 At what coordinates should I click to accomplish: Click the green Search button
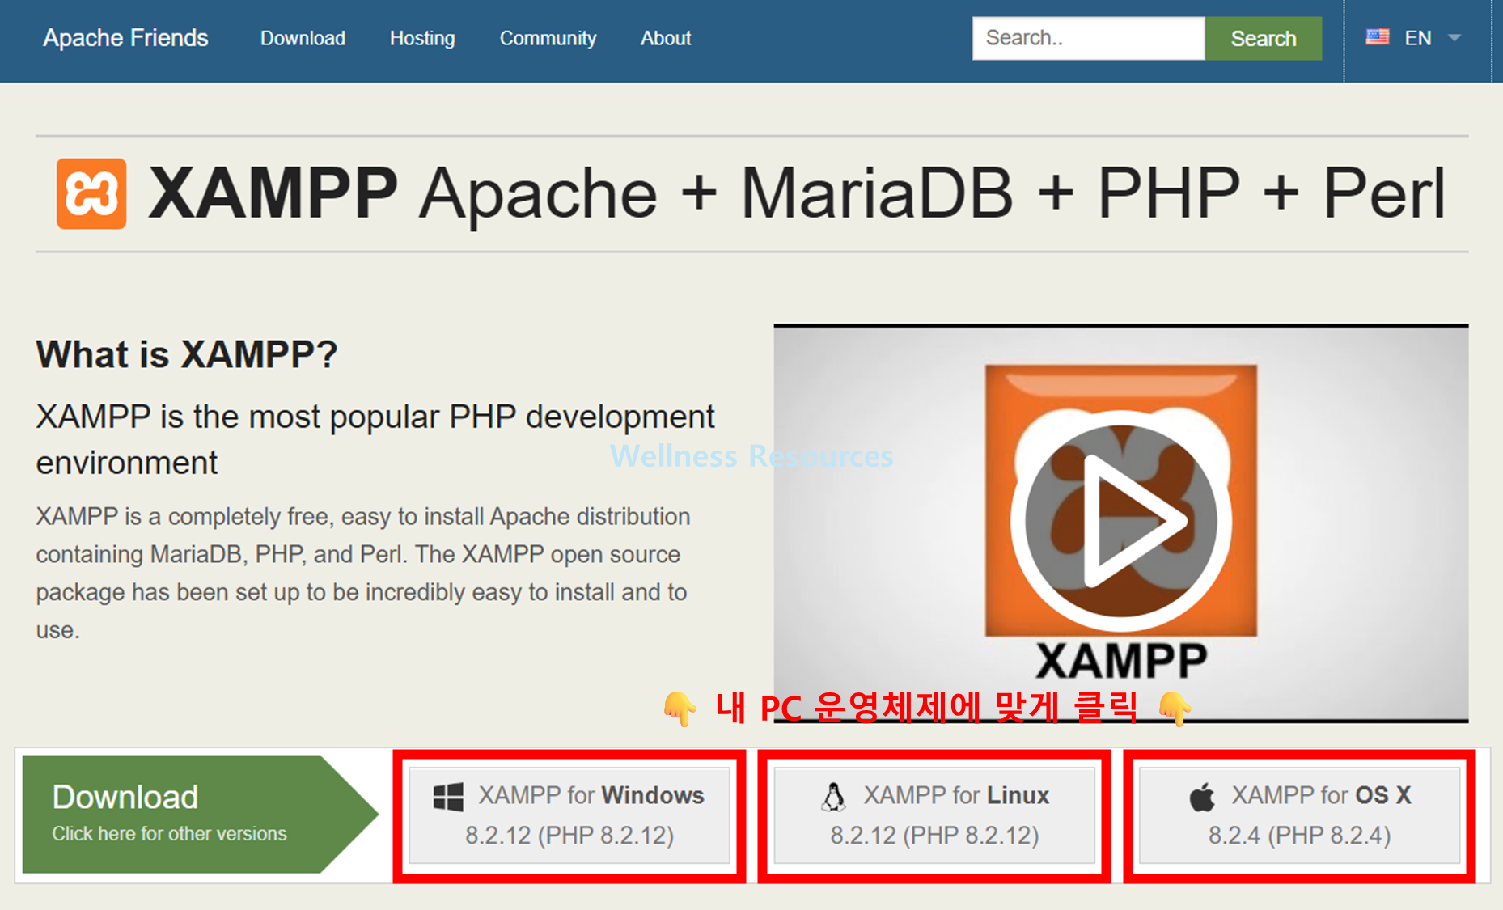point(1263,38)
